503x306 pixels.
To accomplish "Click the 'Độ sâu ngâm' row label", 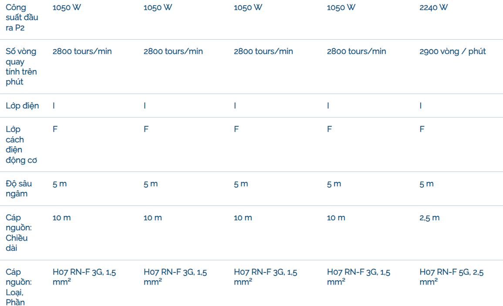I will pos(19,188).
